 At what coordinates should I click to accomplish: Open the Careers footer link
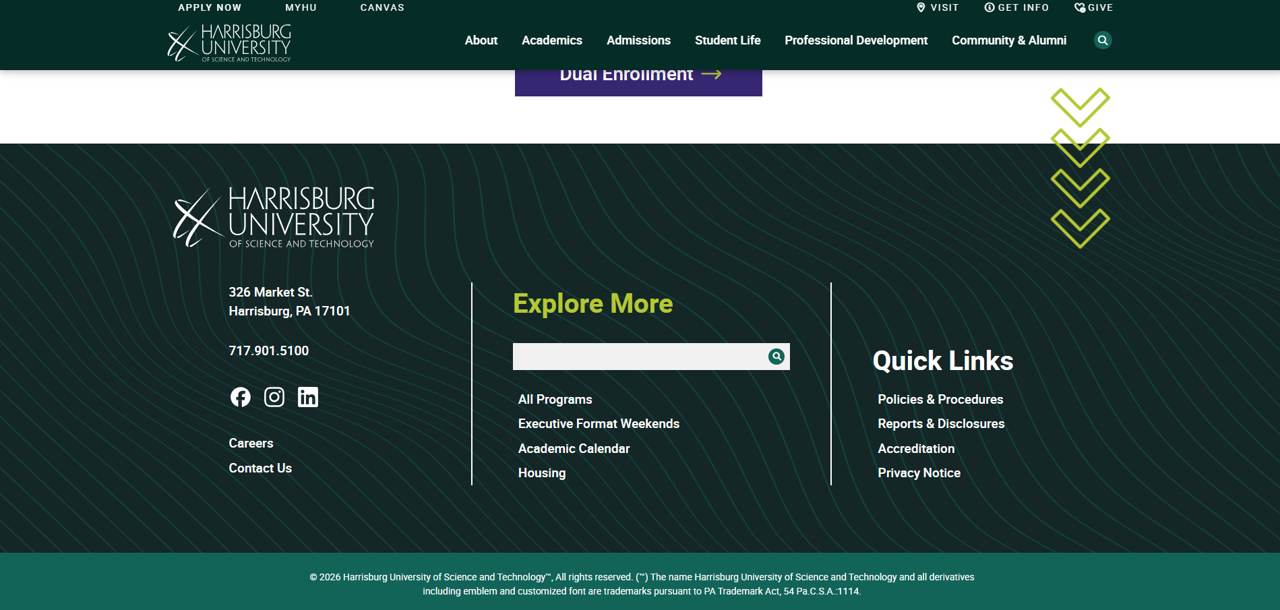tap(251, 444)
